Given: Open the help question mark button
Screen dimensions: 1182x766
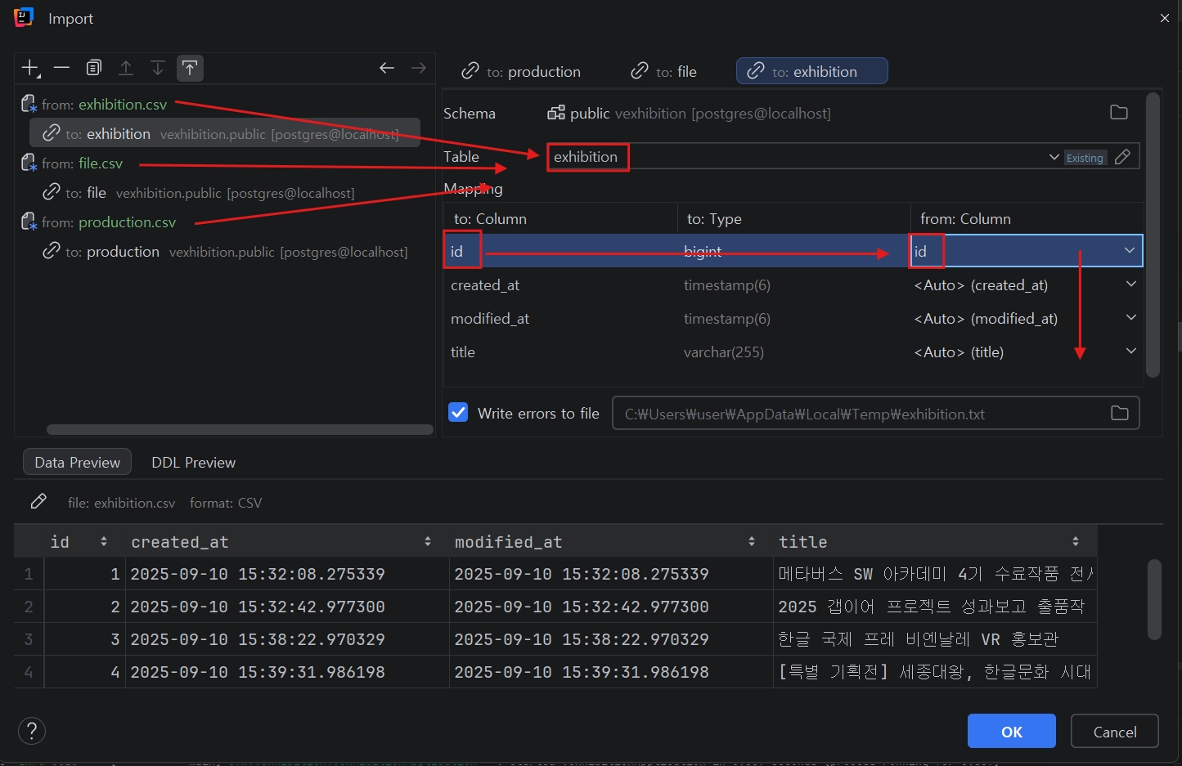Looking at the screenshot, I should click(x=32, y=731).
